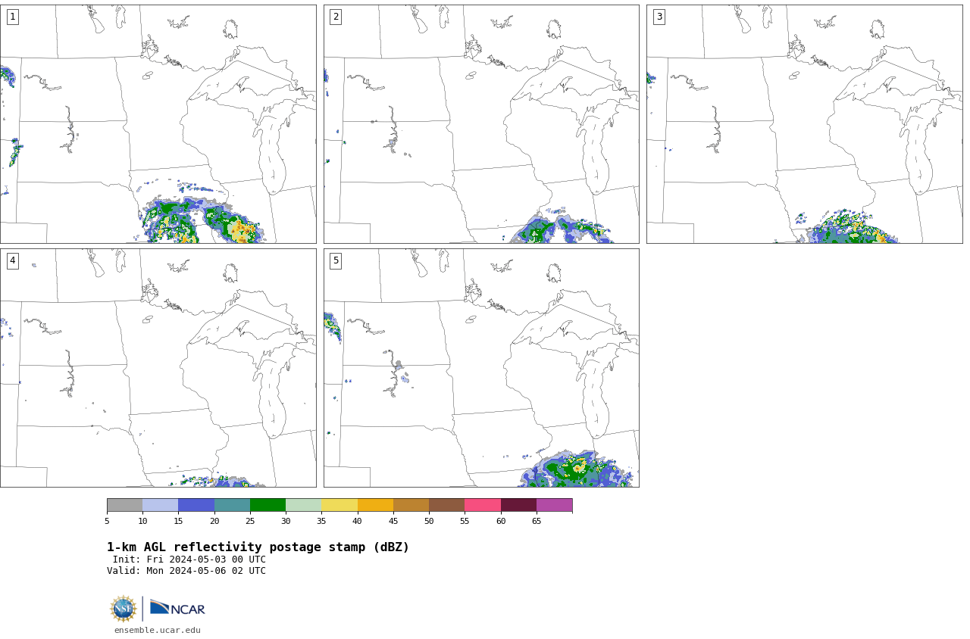Click the colorbar tick label 5
This screenshot has height=639, width=970.
(x=107, y=521)
